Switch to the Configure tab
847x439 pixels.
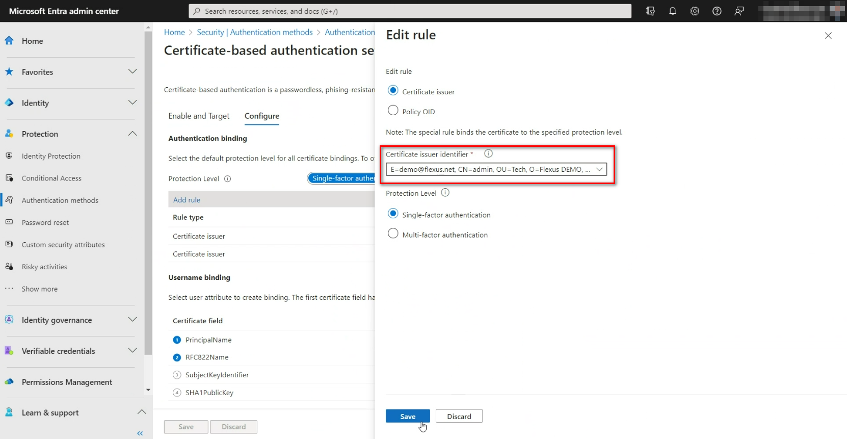tap(262, 116)
